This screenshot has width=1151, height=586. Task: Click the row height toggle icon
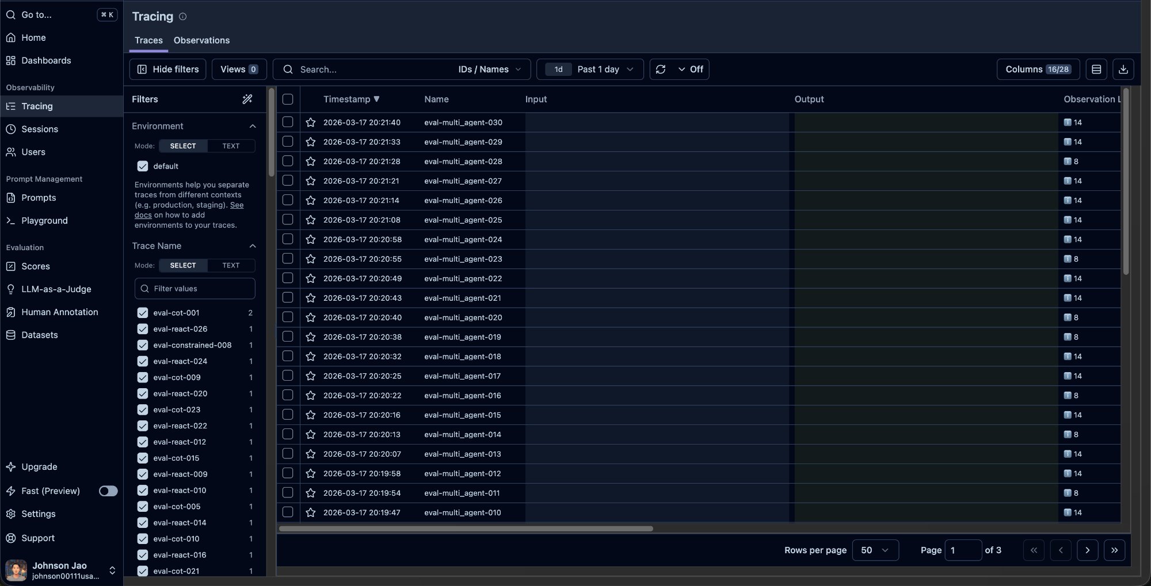[x=1096, y=69]
